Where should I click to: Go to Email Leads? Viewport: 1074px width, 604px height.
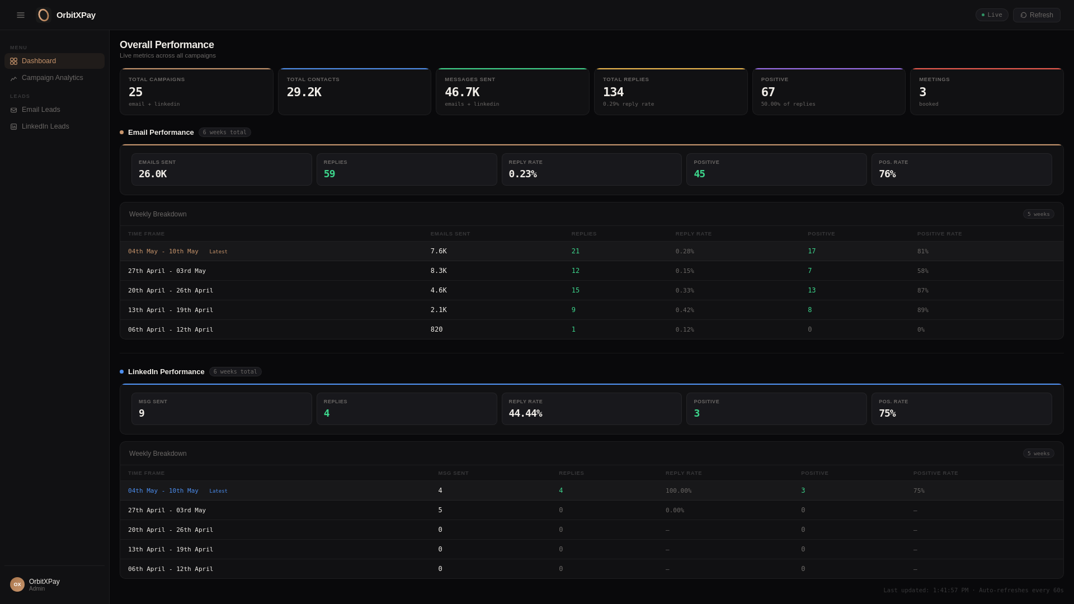click(x=54, y=110)
